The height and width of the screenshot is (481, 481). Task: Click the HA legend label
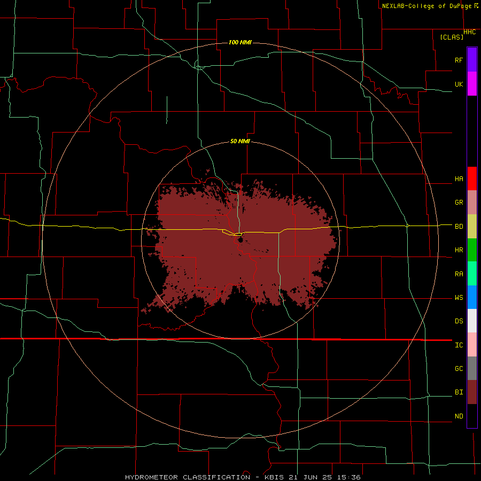[x=459, y=179]
